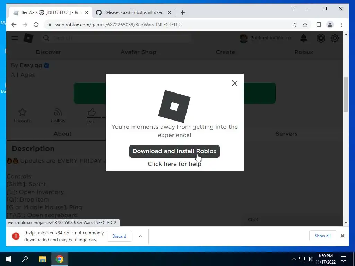Viewport: 355px width, 266px height.
Task: Click the page vertical scrollbar thumb
Action: click(346, 94)
